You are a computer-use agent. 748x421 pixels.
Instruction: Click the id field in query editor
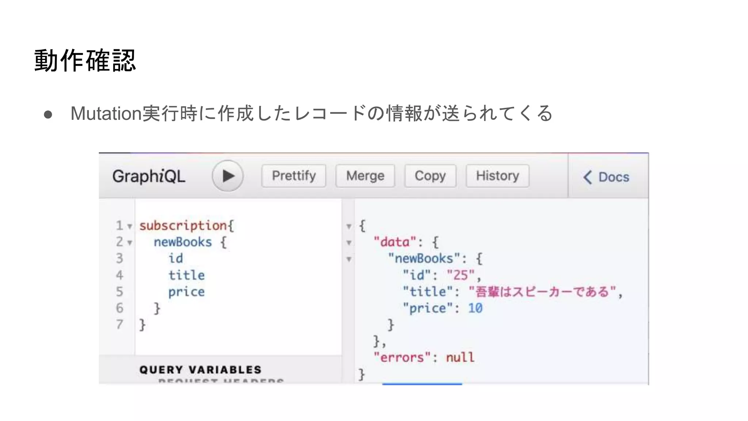click(176, 258)
